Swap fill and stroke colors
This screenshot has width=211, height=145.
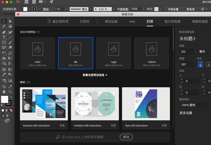pos(11,97)
